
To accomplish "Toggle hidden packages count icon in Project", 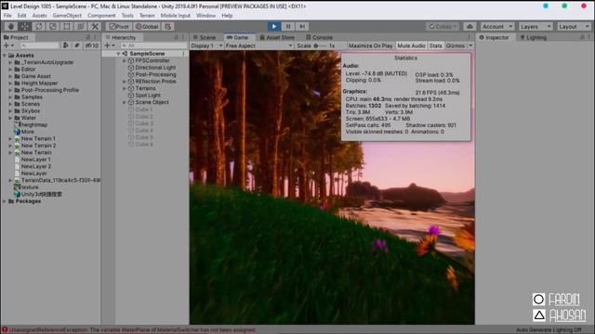I will (x=92, y=45).
